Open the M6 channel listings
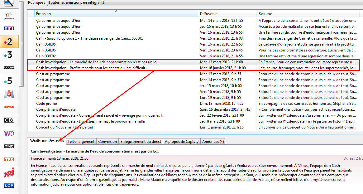 [9, 94]
